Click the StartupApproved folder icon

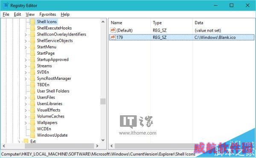33,59
